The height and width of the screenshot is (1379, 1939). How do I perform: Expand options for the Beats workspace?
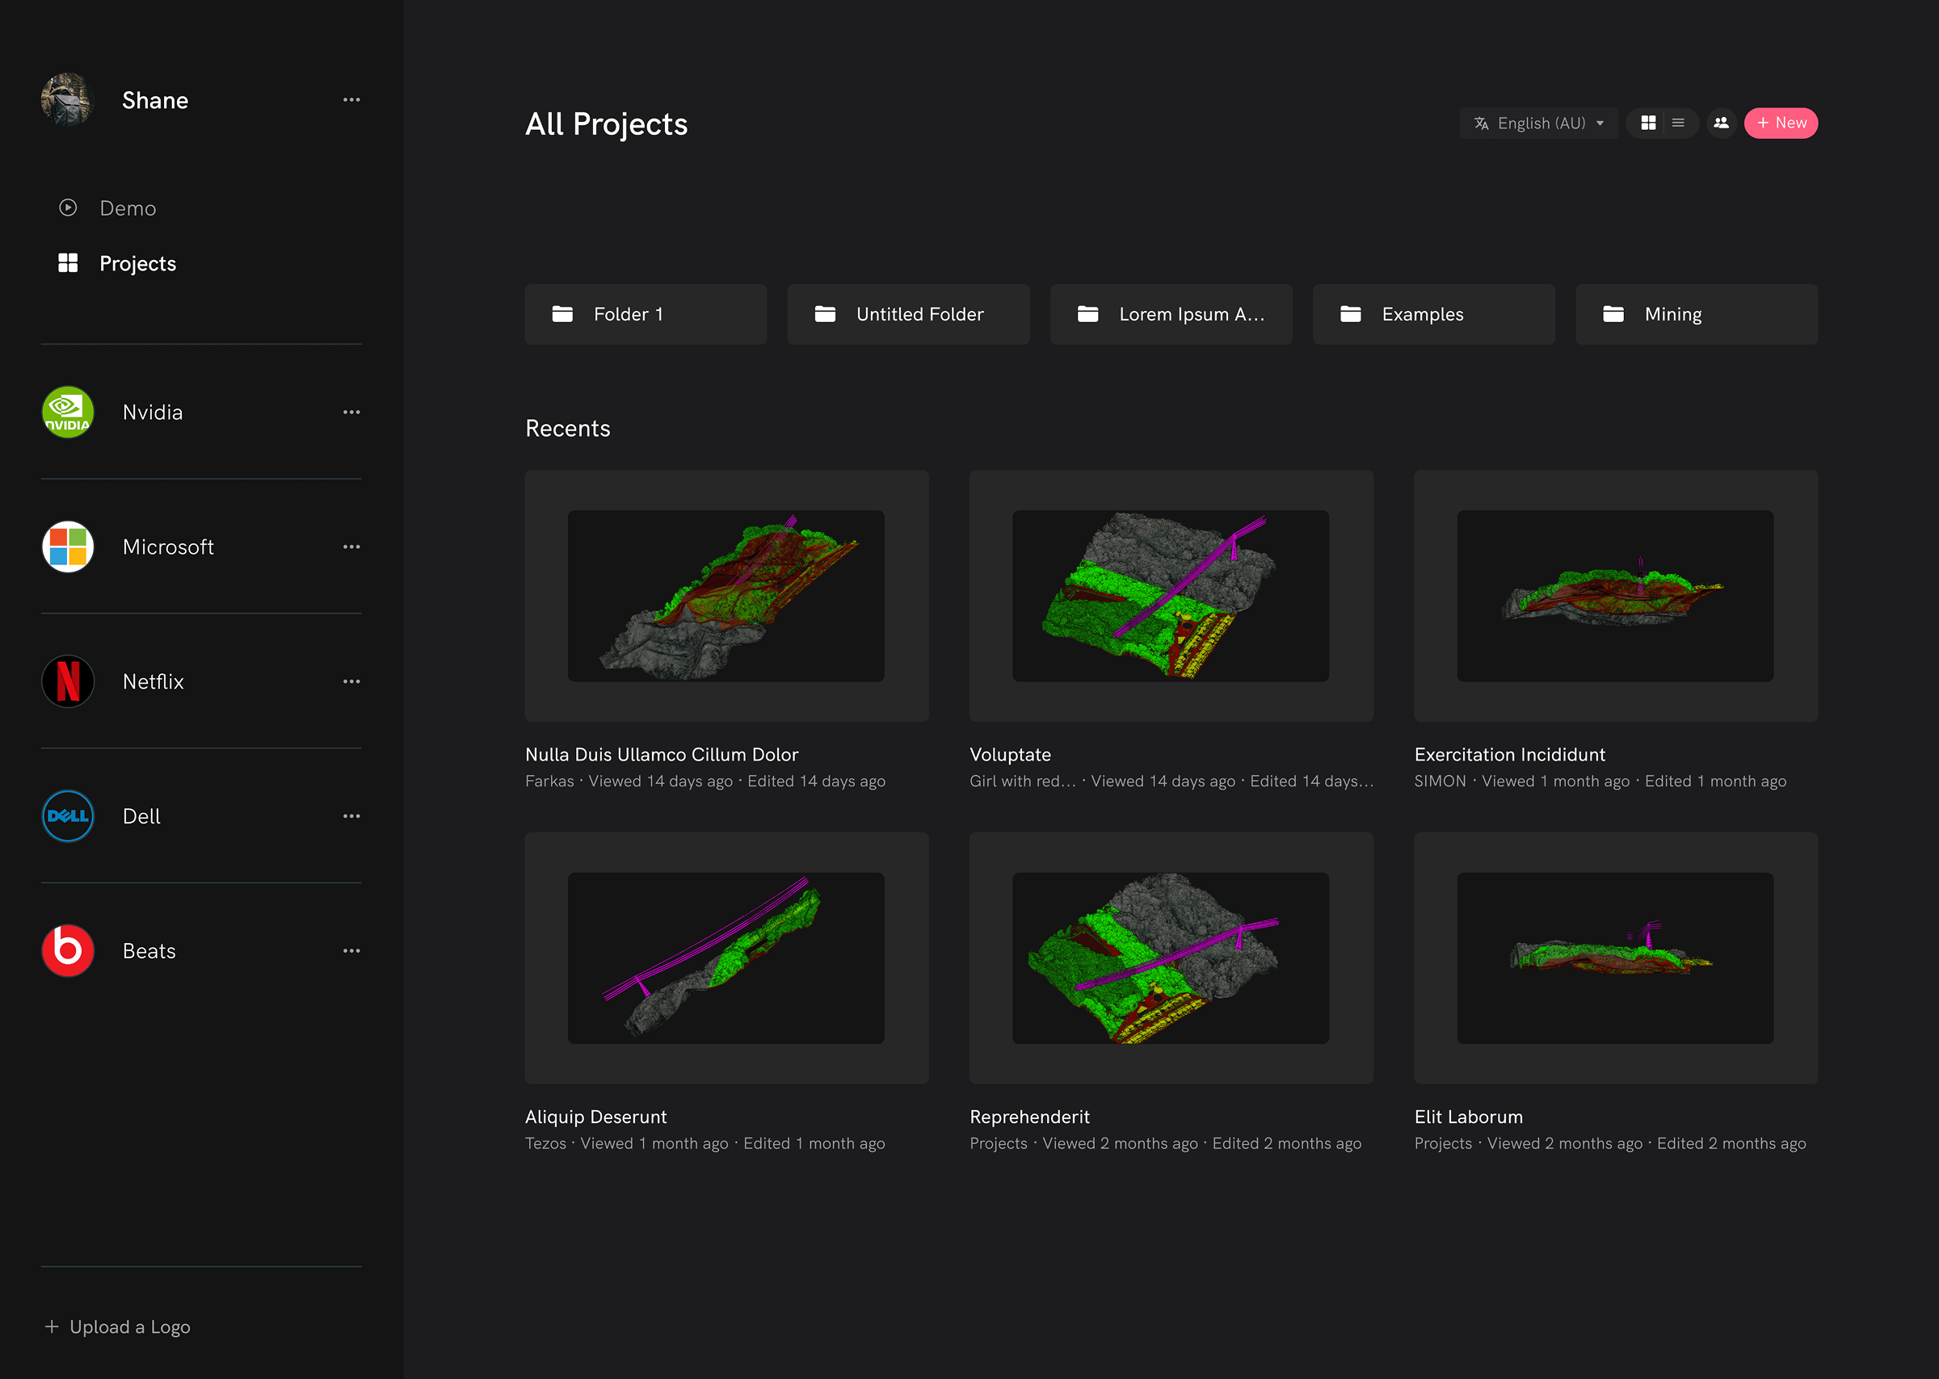pyautogui.click(x=351, y=950)
